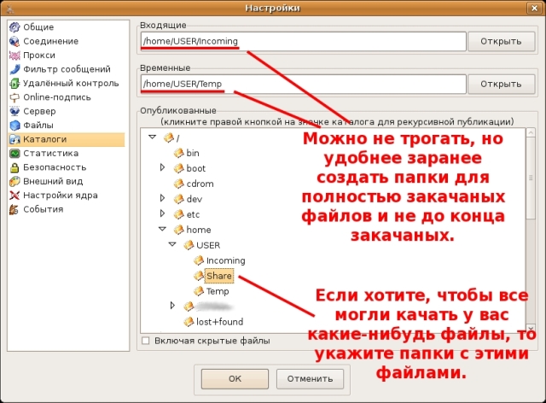Image resolution: width=546 pixels, height=403 pixels.
Task: Click the Удалённый контроль icon
Action: pos(15,84)
